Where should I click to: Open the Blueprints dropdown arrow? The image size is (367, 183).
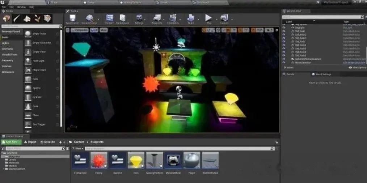click(x=164, y=20)
